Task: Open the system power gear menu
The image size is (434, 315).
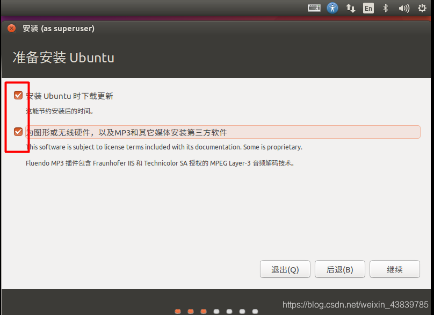Action: click(422, 8)
